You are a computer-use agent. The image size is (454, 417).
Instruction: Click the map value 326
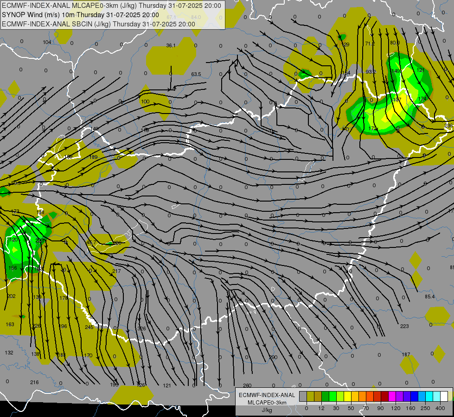tap(141, 329)
